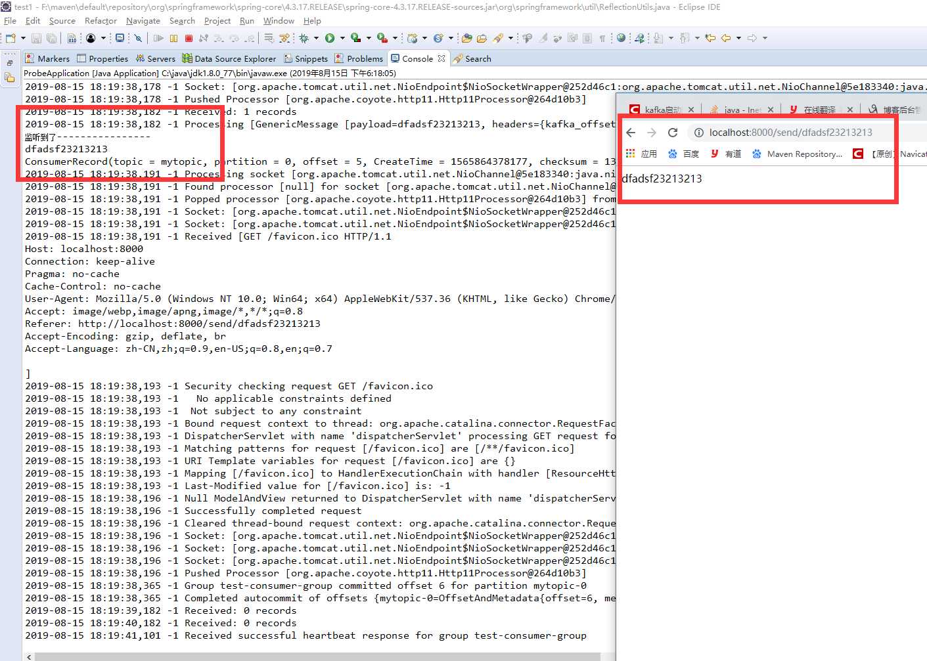
Task: Open the Maven Repository bookmark
Action: [x=797, y=154]
